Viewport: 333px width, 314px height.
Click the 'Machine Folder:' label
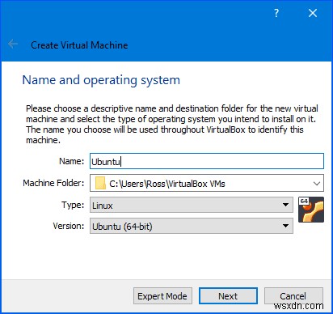coord(53,183)
